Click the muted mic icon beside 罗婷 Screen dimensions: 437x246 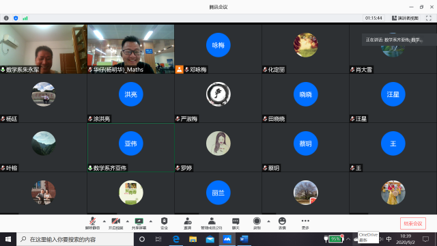pos(178,168)
